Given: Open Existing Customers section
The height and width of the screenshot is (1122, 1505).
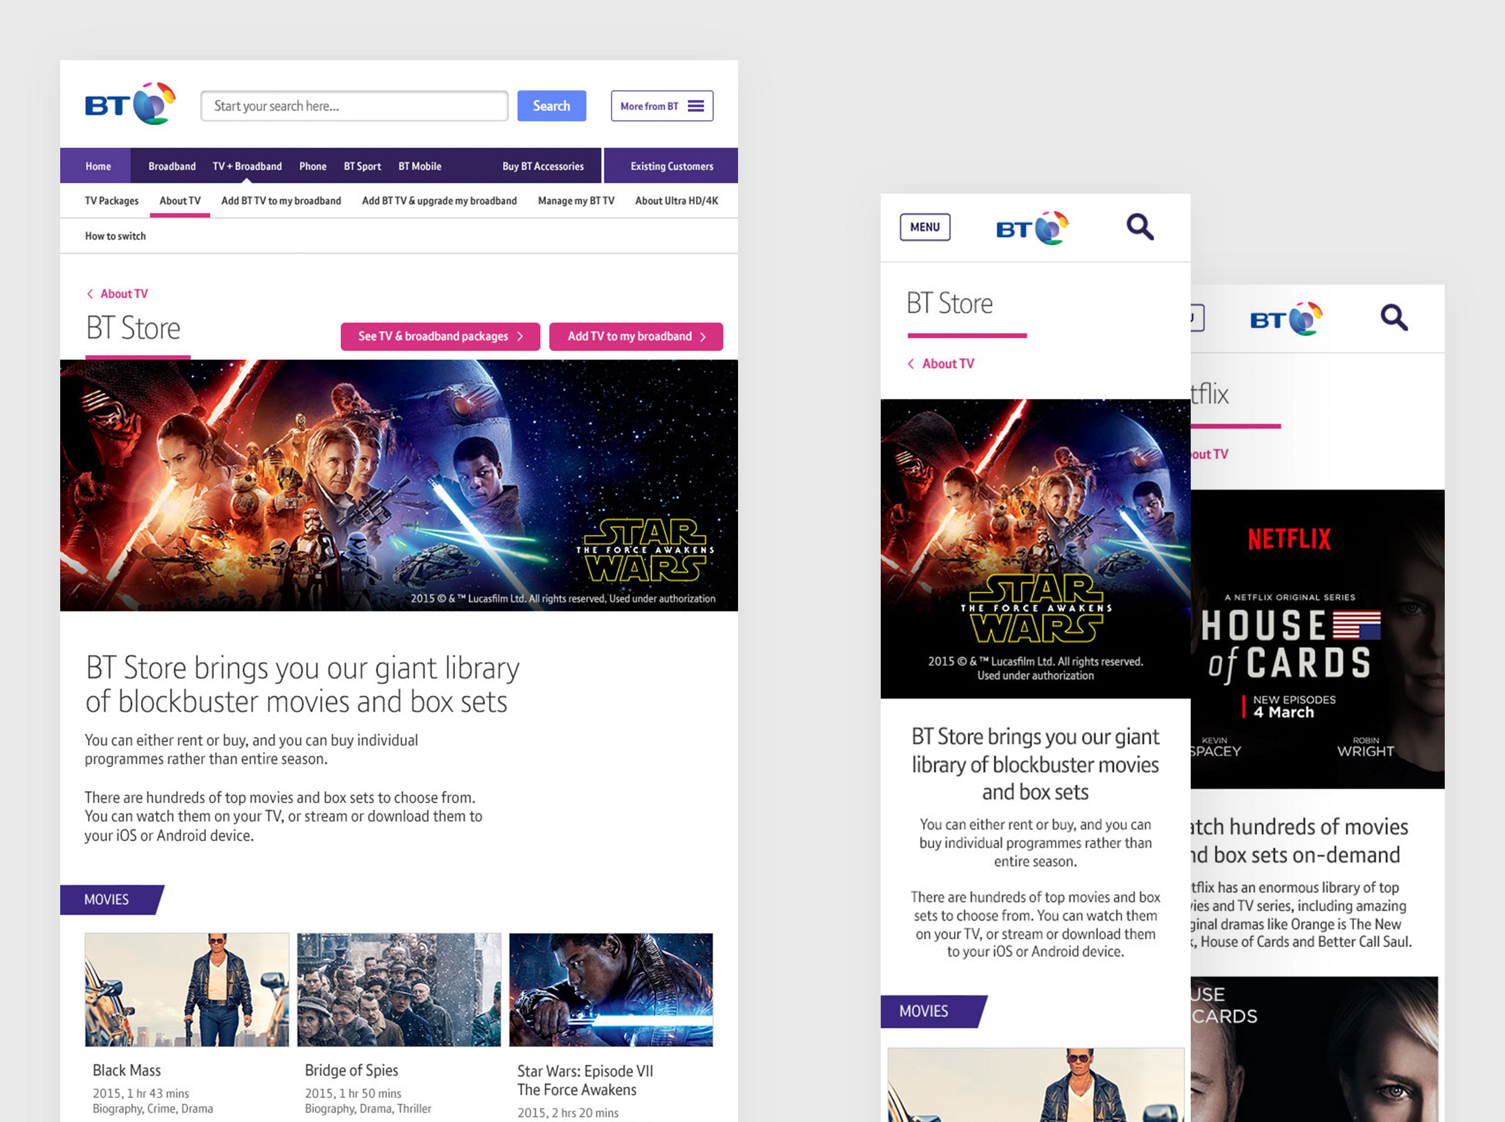Looking at the screenshot, I should pos(671,165).
